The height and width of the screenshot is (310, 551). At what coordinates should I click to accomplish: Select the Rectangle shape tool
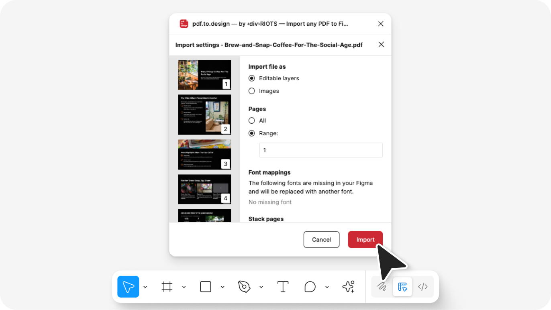pos(206,287)
